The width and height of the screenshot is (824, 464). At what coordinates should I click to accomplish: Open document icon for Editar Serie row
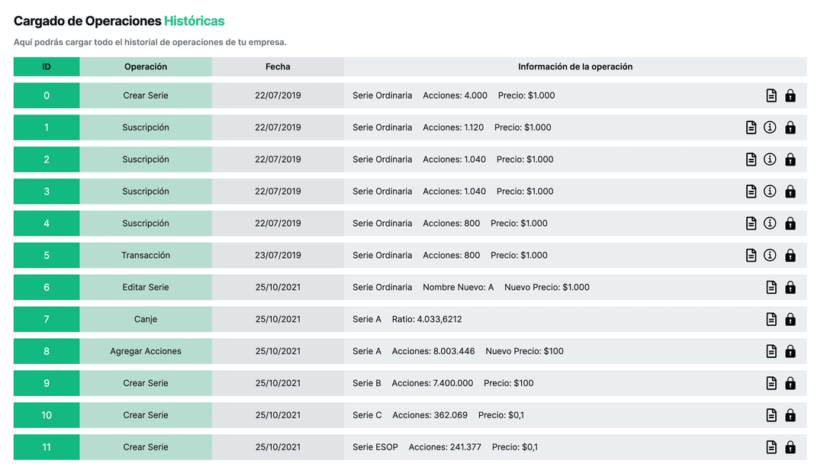point(771,288)
